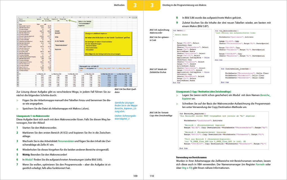Screen dimensions: 287x180
Task: Click the code line "Worksheets("Personendaten").Cells.Clear"
Action: [247, 73]
